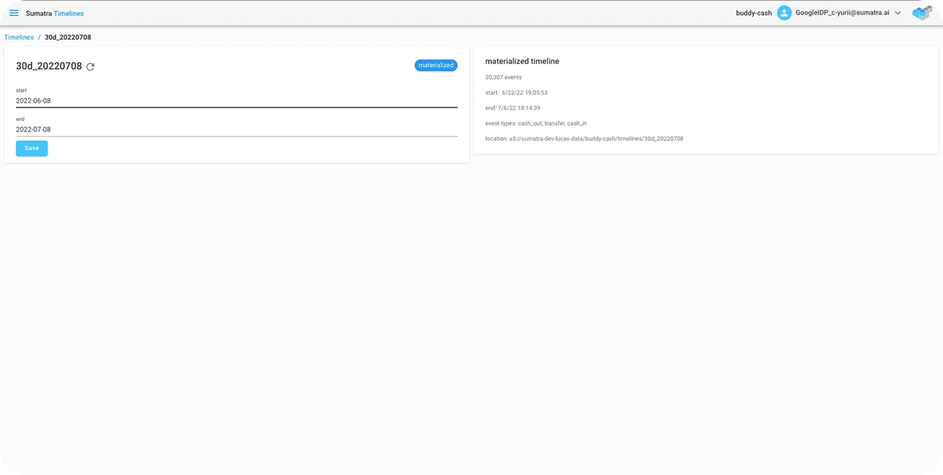Click the materialized status badge
This screenshot has height=475, width=943.
coord(436,65)
